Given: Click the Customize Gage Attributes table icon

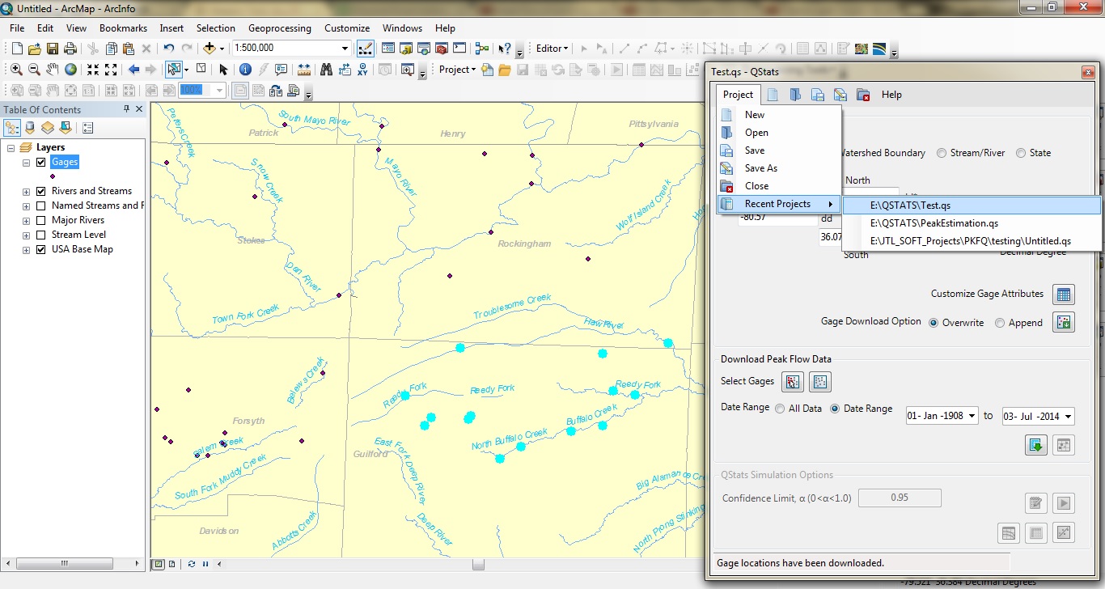Looking at the screenshot, I should pos(1063,294).
